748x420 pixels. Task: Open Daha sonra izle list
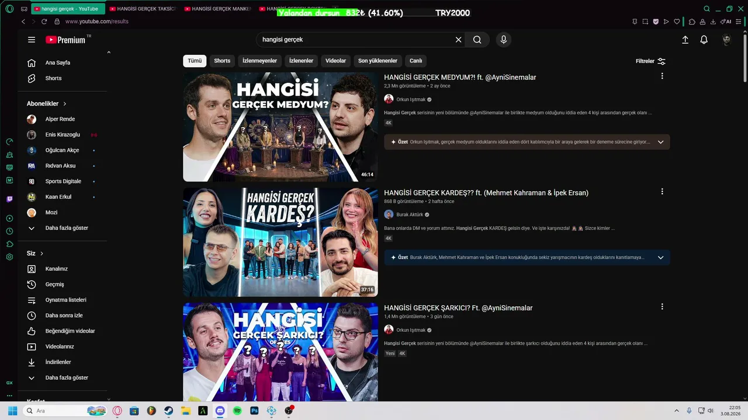63,316
